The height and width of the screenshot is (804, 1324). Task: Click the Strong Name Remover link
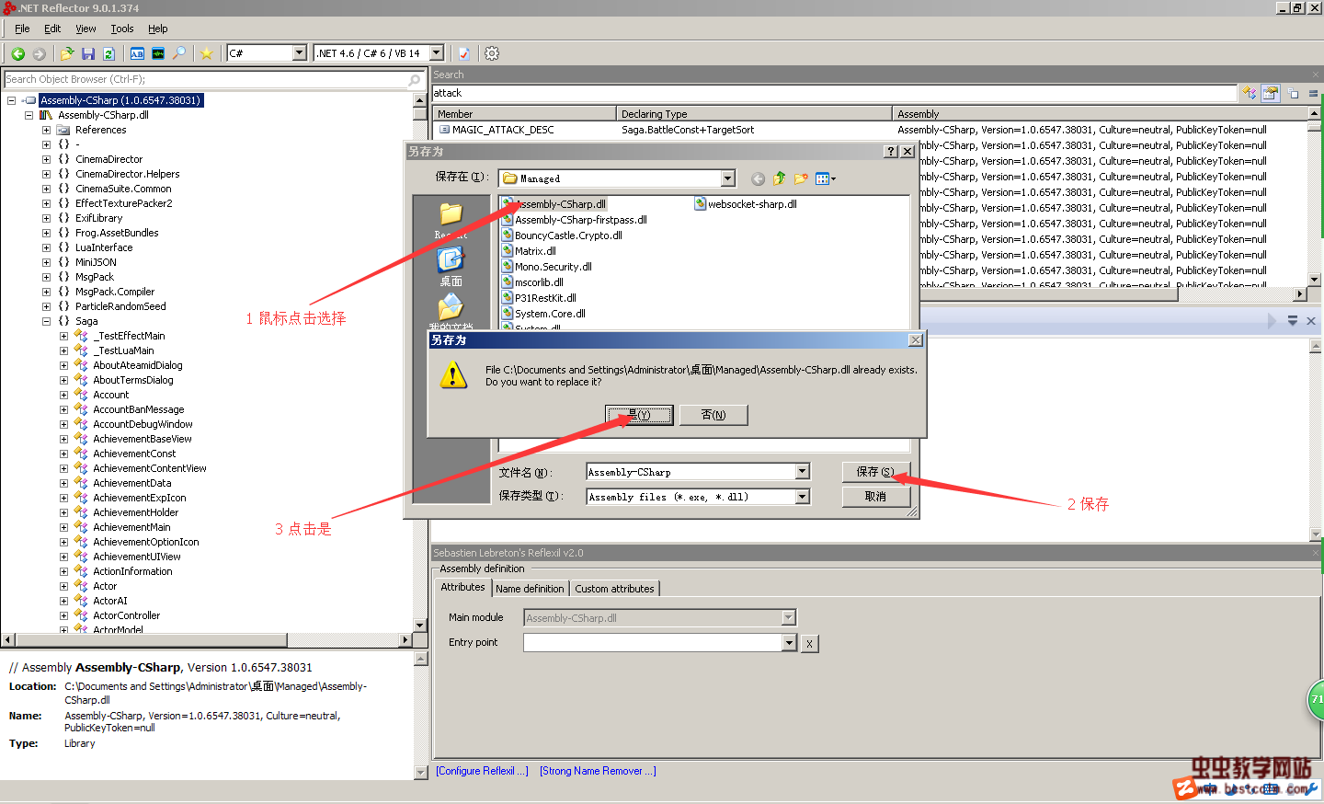pos(598,771)
